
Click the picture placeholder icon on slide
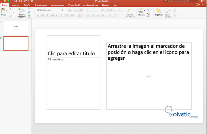click(x=149, y=76)
